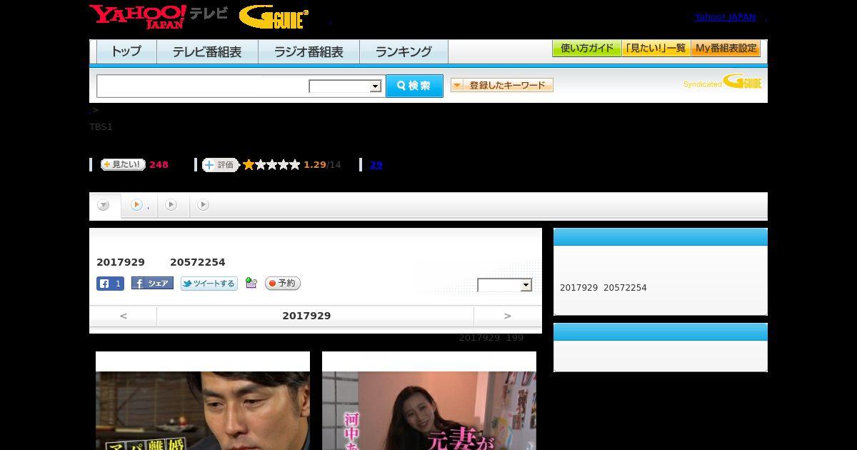
Task: Expand the search category dropdown
Action: [346, 86]
